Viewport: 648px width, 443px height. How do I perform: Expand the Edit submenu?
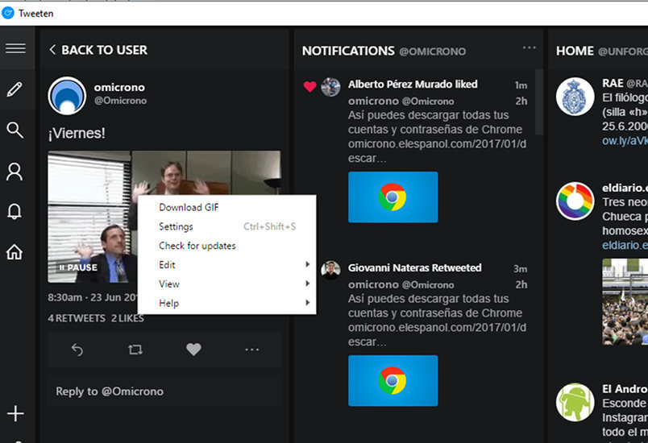[226, 265]
